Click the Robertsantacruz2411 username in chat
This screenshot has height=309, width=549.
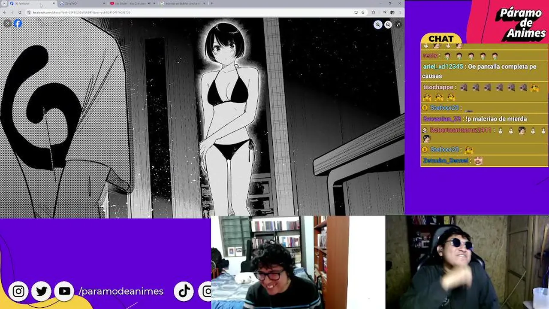pyautogui.click(x=461, y=130)
